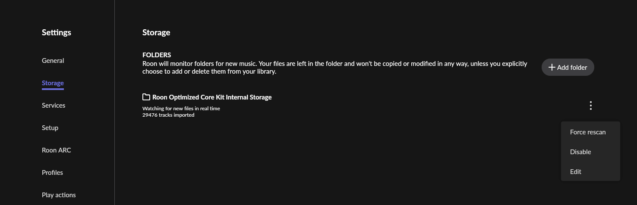Click the plus icon in Add folder
637x205 pixels.
(x=552, y=67)
